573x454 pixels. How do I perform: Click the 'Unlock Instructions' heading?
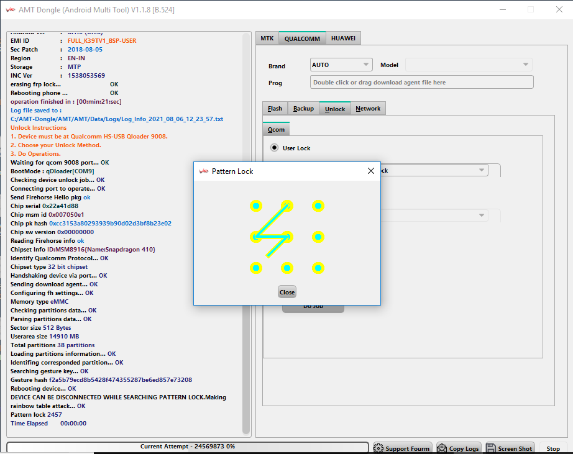point(39,127)
